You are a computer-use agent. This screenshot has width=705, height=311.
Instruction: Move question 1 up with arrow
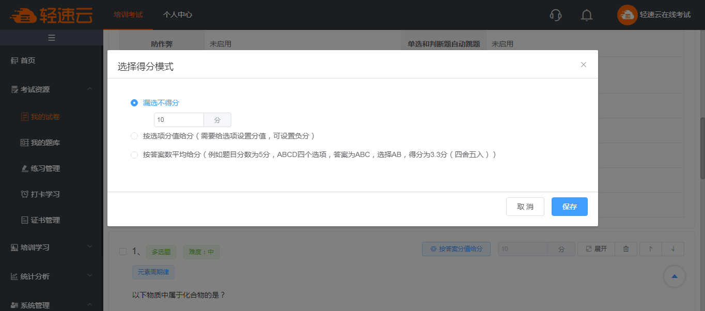[650, 249]
